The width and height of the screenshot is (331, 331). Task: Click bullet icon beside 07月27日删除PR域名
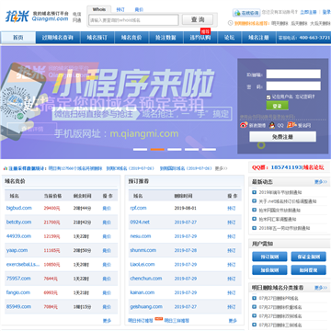click(x=254, y=298)
